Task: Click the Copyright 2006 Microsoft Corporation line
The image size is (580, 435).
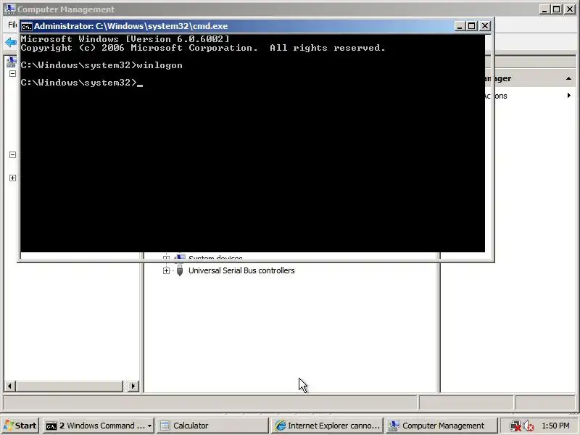Action: (203, 48)
